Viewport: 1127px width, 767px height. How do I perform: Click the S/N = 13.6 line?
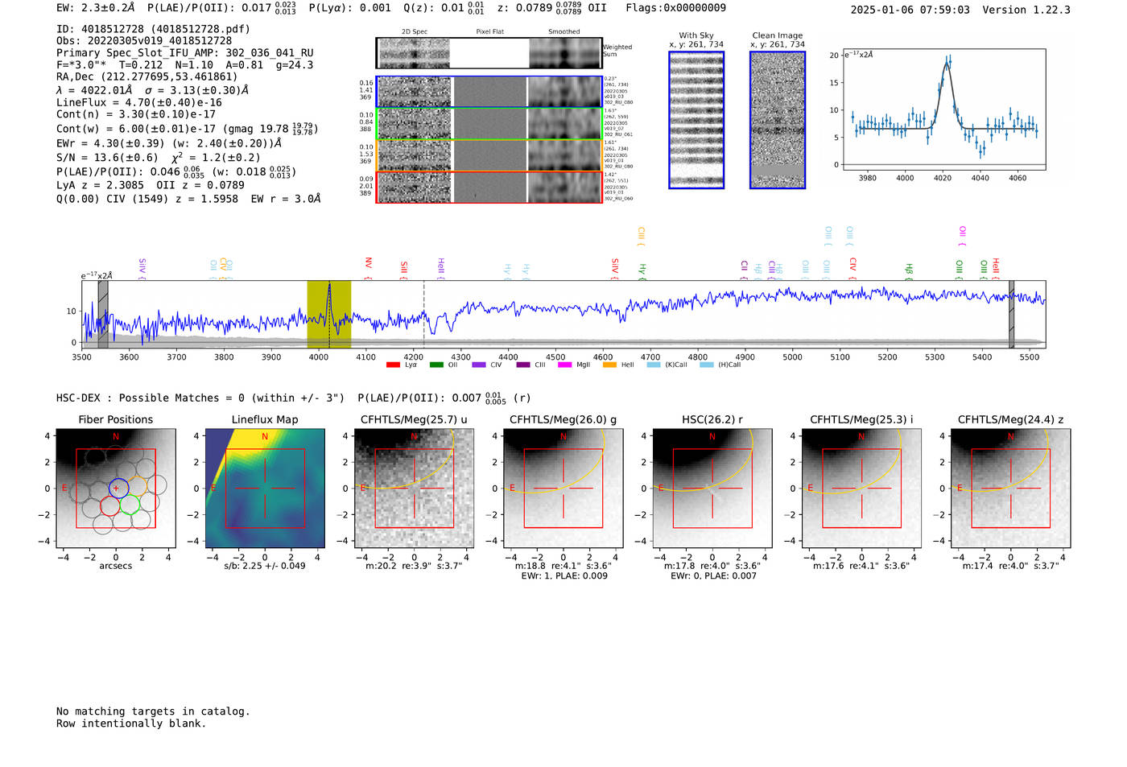point(159,158)
